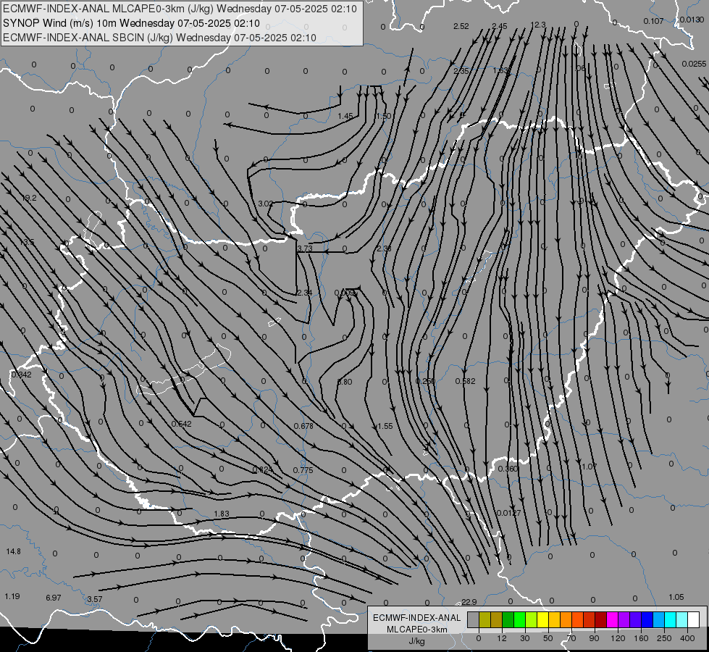Select the MLCAPE0-3km title line
The width and height of the screenshot is (709, 652).
(x=180, y=9)
